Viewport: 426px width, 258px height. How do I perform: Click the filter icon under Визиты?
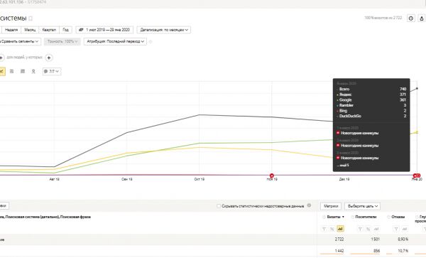tap(324, 229)
